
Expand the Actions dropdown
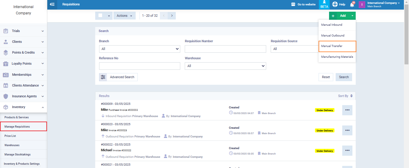[x=124, y=16]
